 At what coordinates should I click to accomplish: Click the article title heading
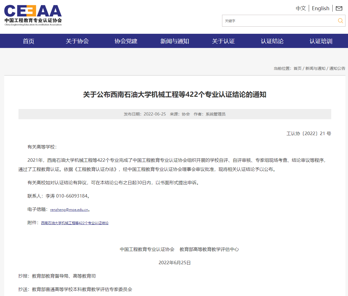[x=175, y=95]
